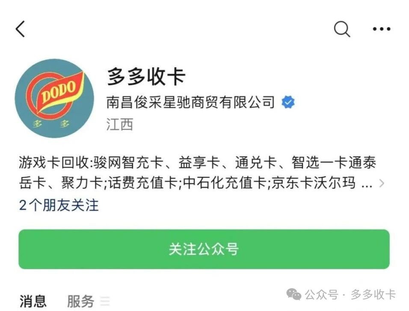The image size is (409, 311).
Task: Open the three-dot more options menu
Action: [381, 29]
